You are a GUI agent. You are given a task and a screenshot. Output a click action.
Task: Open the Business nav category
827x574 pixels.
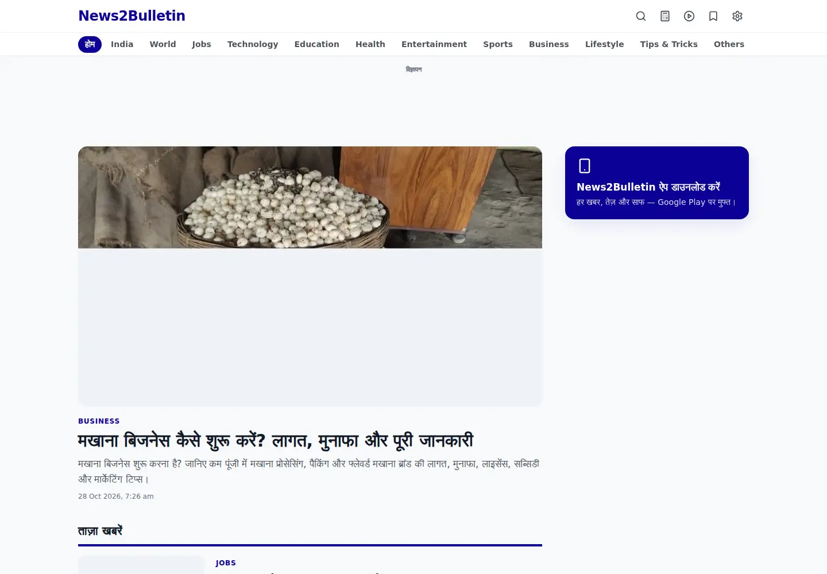tap(549, 44)
